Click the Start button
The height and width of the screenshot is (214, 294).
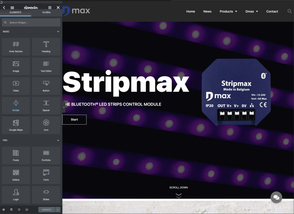tap(74, 120)
